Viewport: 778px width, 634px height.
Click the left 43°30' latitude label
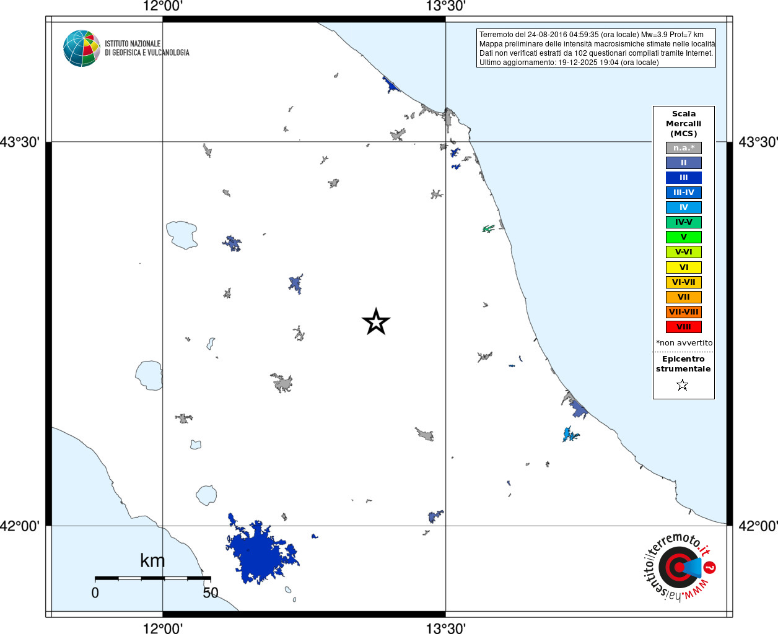click(20, 142)
